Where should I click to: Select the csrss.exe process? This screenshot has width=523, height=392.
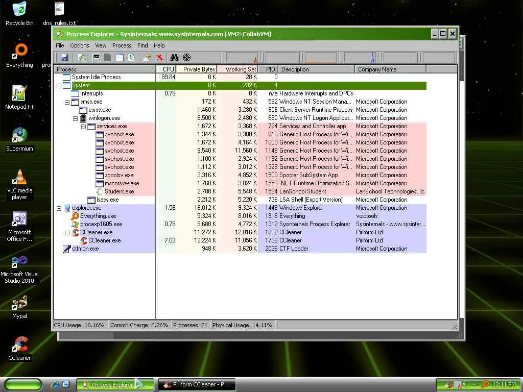[x=240, y=110]
